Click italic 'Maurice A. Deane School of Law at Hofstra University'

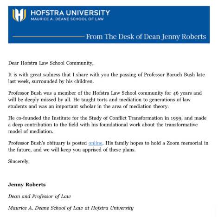tap(71, 208)
